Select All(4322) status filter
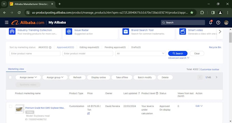The image size is (232, 123). [43, 47]
